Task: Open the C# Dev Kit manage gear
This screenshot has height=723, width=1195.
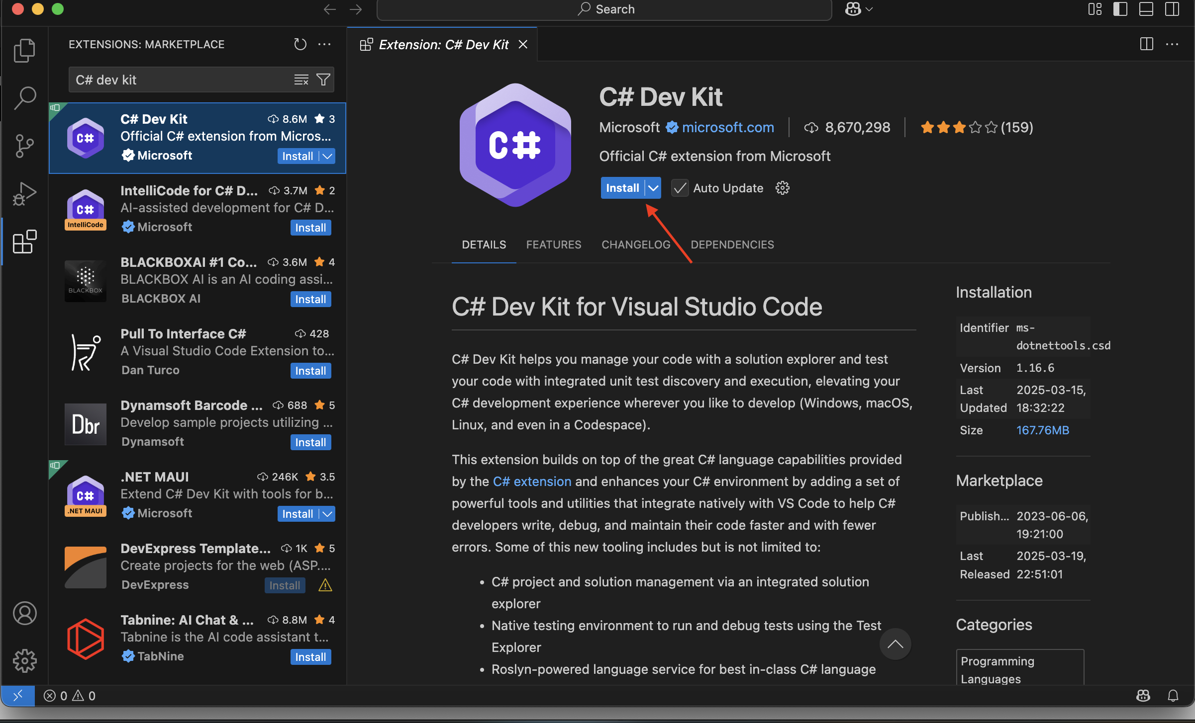Action: click(783, 188)
